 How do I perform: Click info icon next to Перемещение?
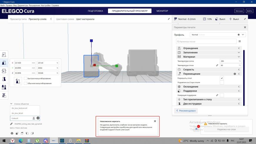coord(235,74)
